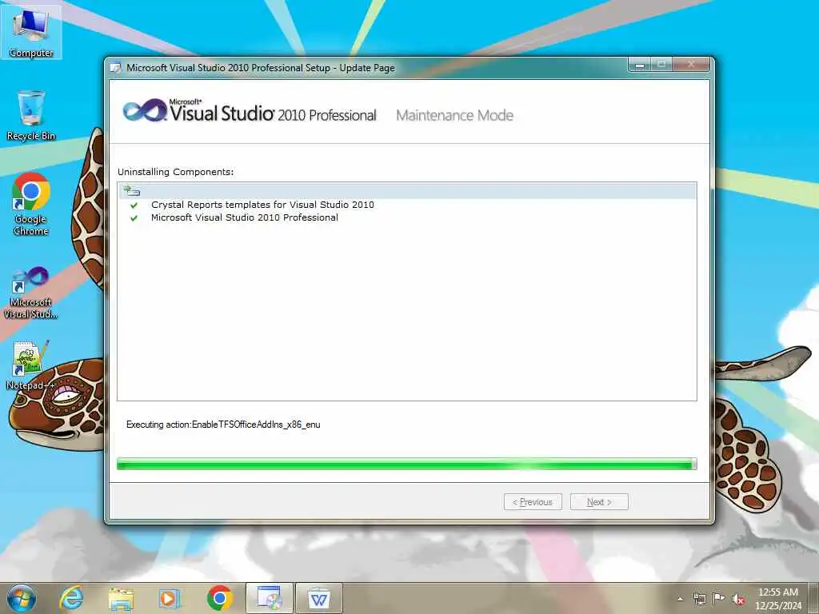Show hidden tray icons arrow
This screenshot has height=614, width=819.
[x=680, y=599]
